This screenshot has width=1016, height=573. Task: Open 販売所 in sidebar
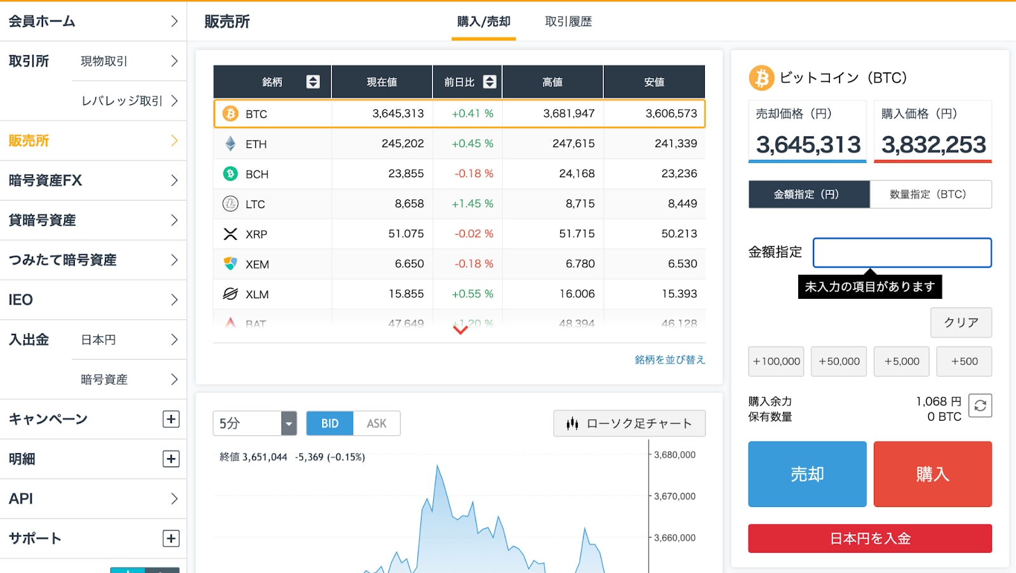[93, 141]
